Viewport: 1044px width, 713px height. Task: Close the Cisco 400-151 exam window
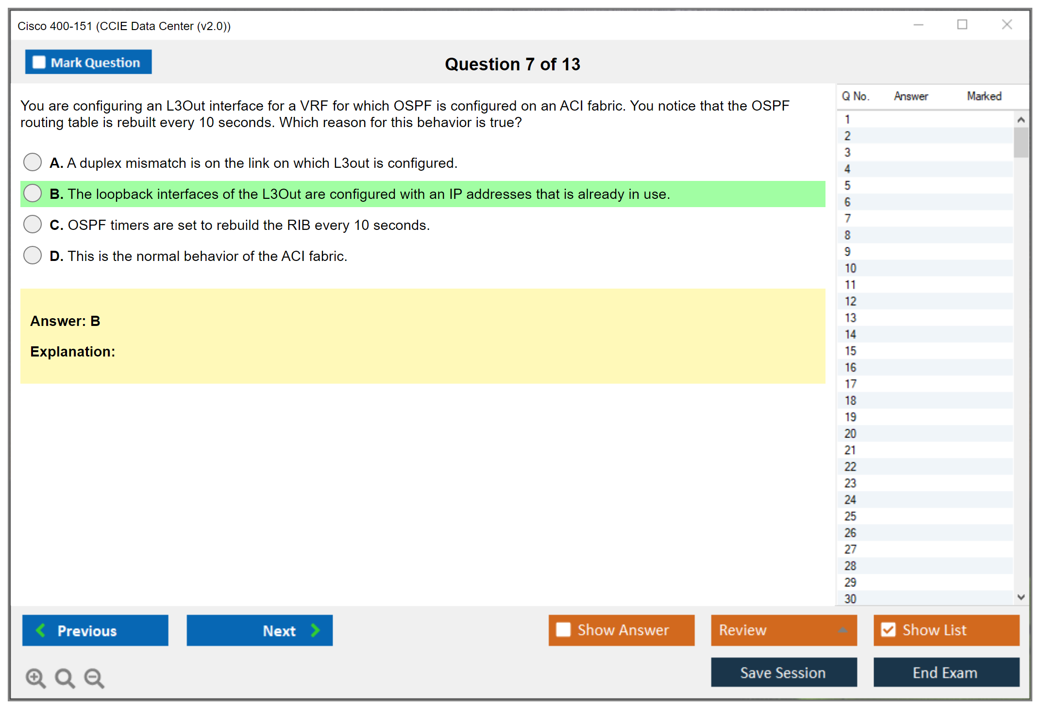1007,25
